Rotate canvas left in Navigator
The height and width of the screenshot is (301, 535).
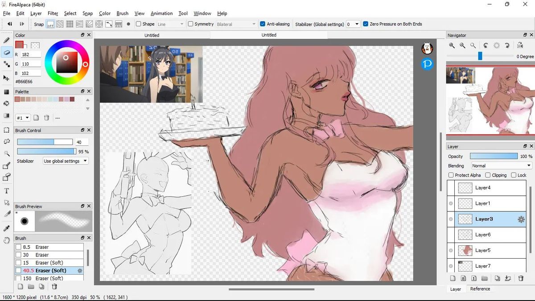coord(486,45)
